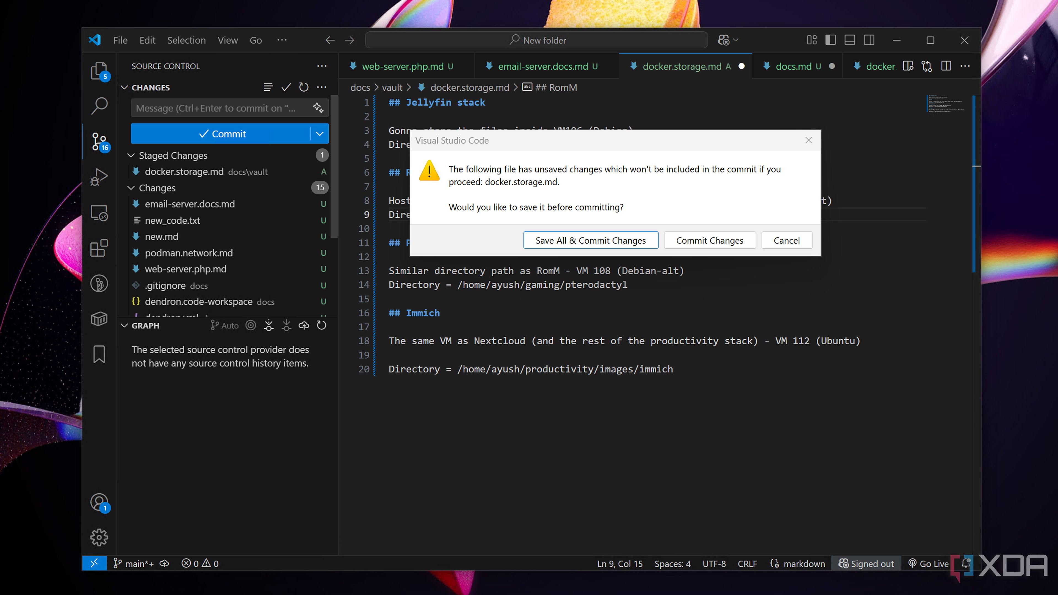Click the Refresh icon in Graph header

322,326
